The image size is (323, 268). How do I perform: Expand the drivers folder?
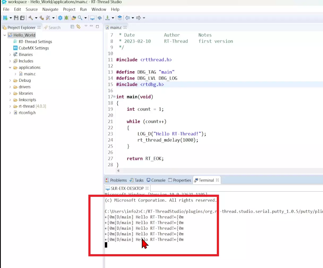click(10, 87)
